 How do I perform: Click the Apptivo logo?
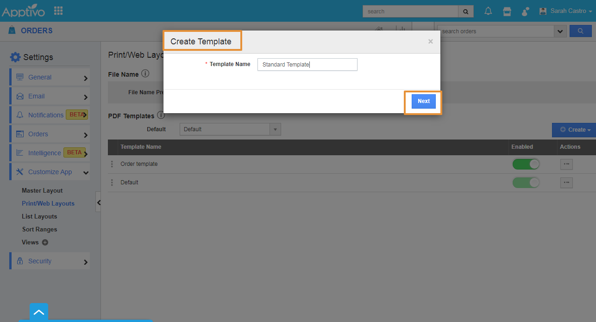pos(24,11)
